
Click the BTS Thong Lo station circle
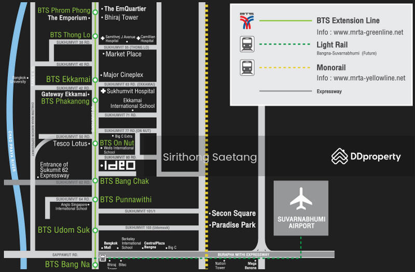(95, 36)
